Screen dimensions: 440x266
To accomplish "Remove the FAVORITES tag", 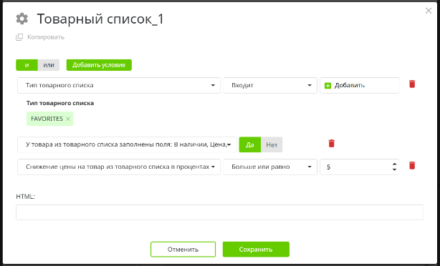I will coord(68,119).
